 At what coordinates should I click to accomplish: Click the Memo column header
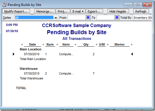(119, 45)
